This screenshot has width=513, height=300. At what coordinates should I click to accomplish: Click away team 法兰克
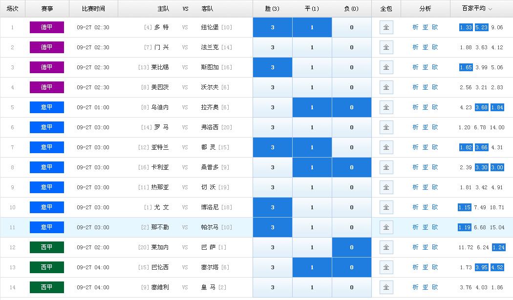point(210,47)
